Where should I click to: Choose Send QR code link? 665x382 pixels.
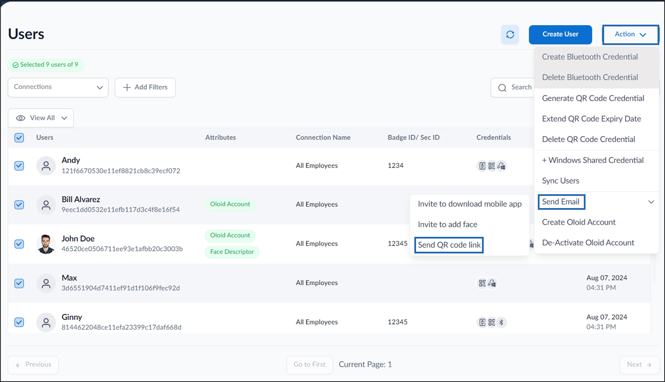pos(449,245)
